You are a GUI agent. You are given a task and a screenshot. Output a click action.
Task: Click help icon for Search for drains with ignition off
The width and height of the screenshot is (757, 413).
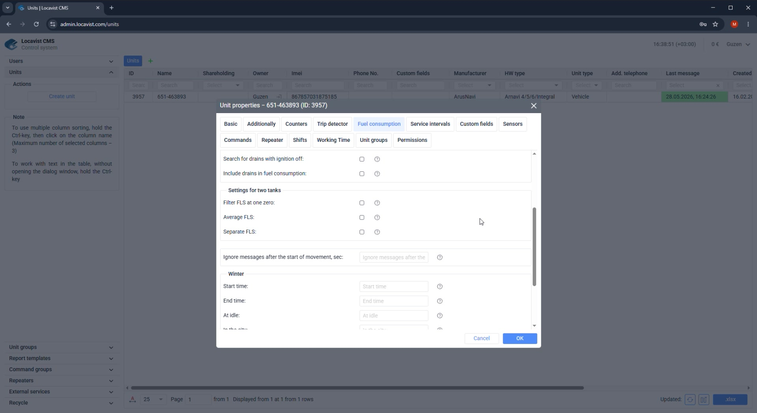point(377,159)
